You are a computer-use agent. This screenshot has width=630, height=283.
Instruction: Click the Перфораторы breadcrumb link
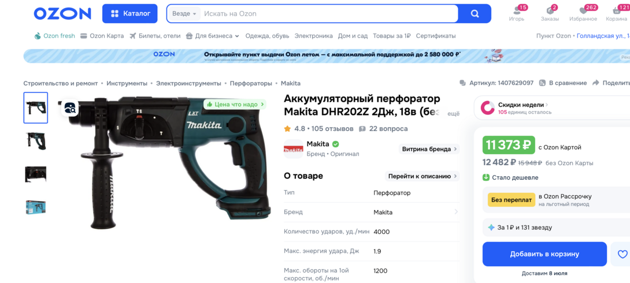[251, 83]
